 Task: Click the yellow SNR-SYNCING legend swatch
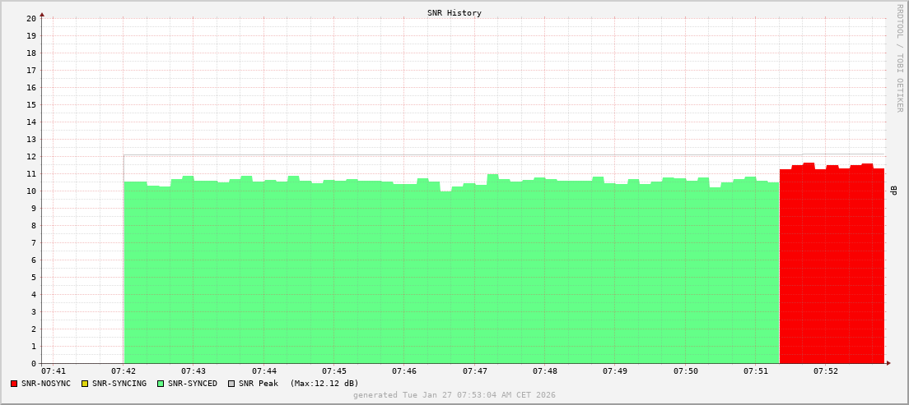pyautogui.click(x=84, y=384)
